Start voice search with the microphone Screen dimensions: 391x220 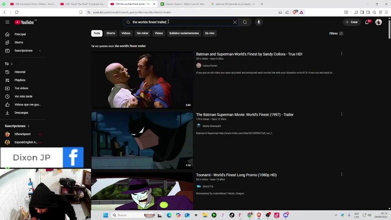(259, 22)
